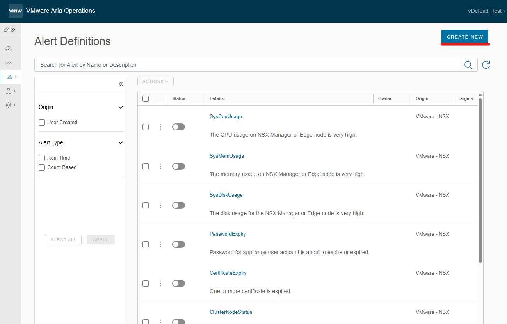Check the User Created origin filter

tap(42, 123)
